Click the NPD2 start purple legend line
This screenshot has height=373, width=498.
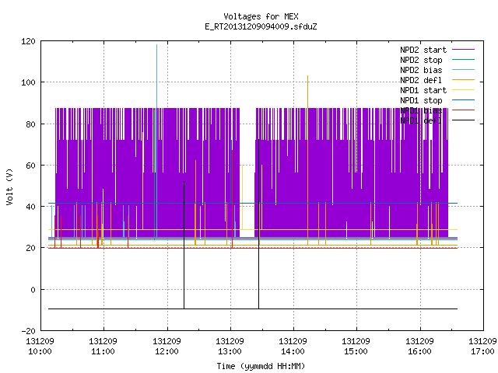463,50
